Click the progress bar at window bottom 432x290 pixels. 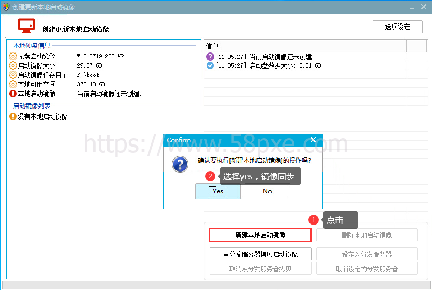pyautogui.click(x=217, y=285)
